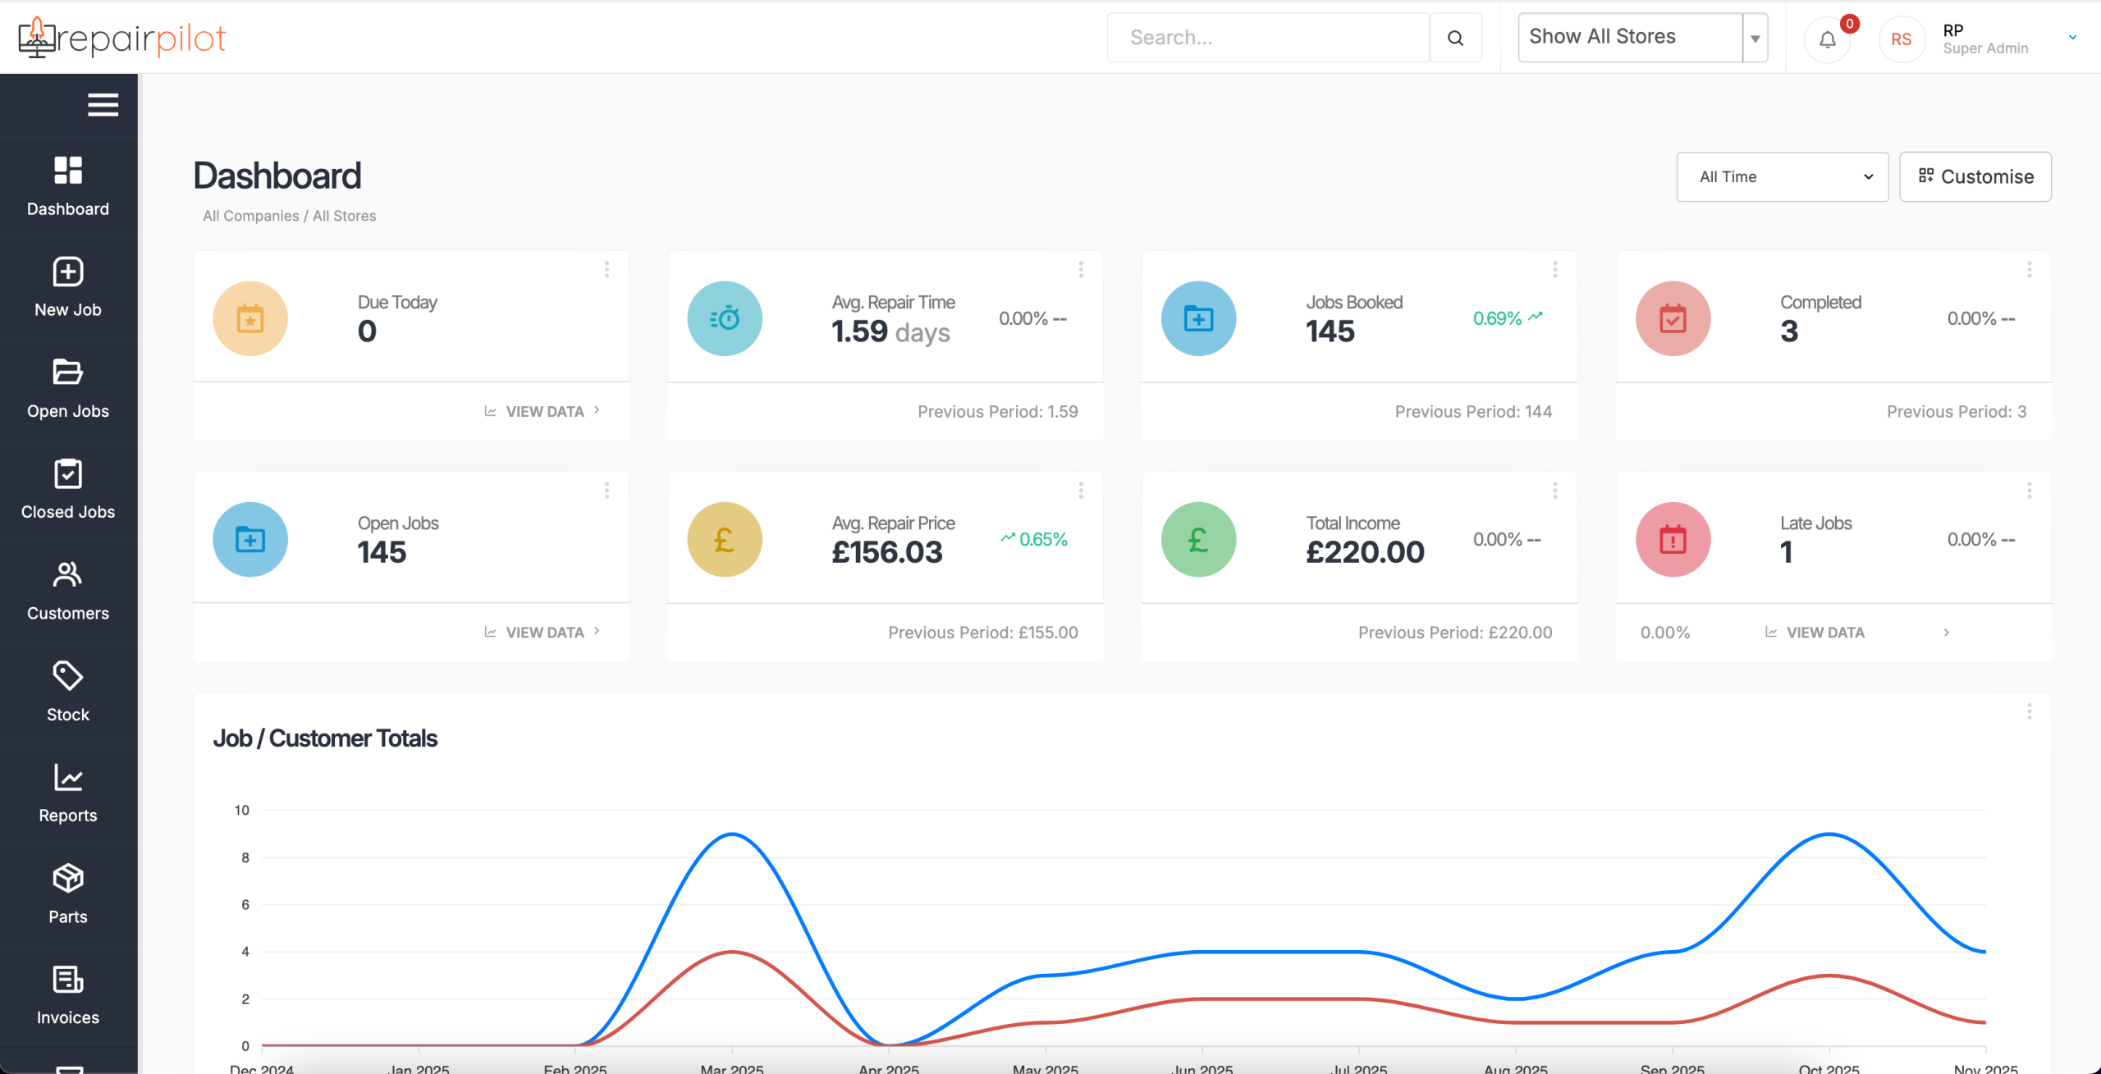Click the Customise button
Screen dimensions: 2101x1074
(1975, 177)
